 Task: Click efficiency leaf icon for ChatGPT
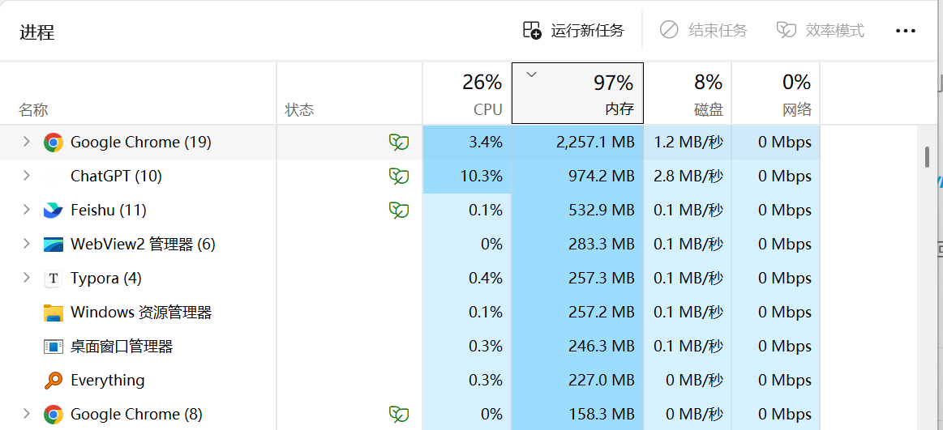(x=399, y=177)
